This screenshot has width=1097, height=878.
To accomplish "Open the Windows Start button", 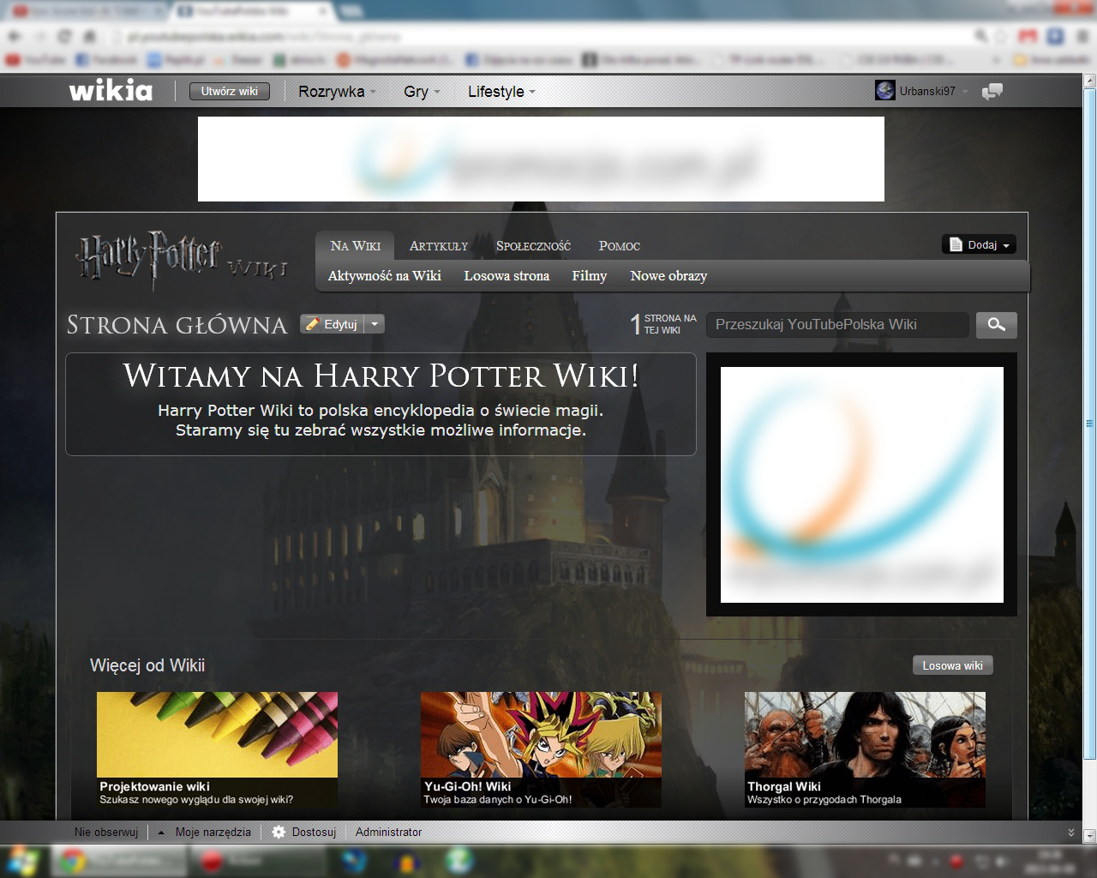I will pos(23,860).
